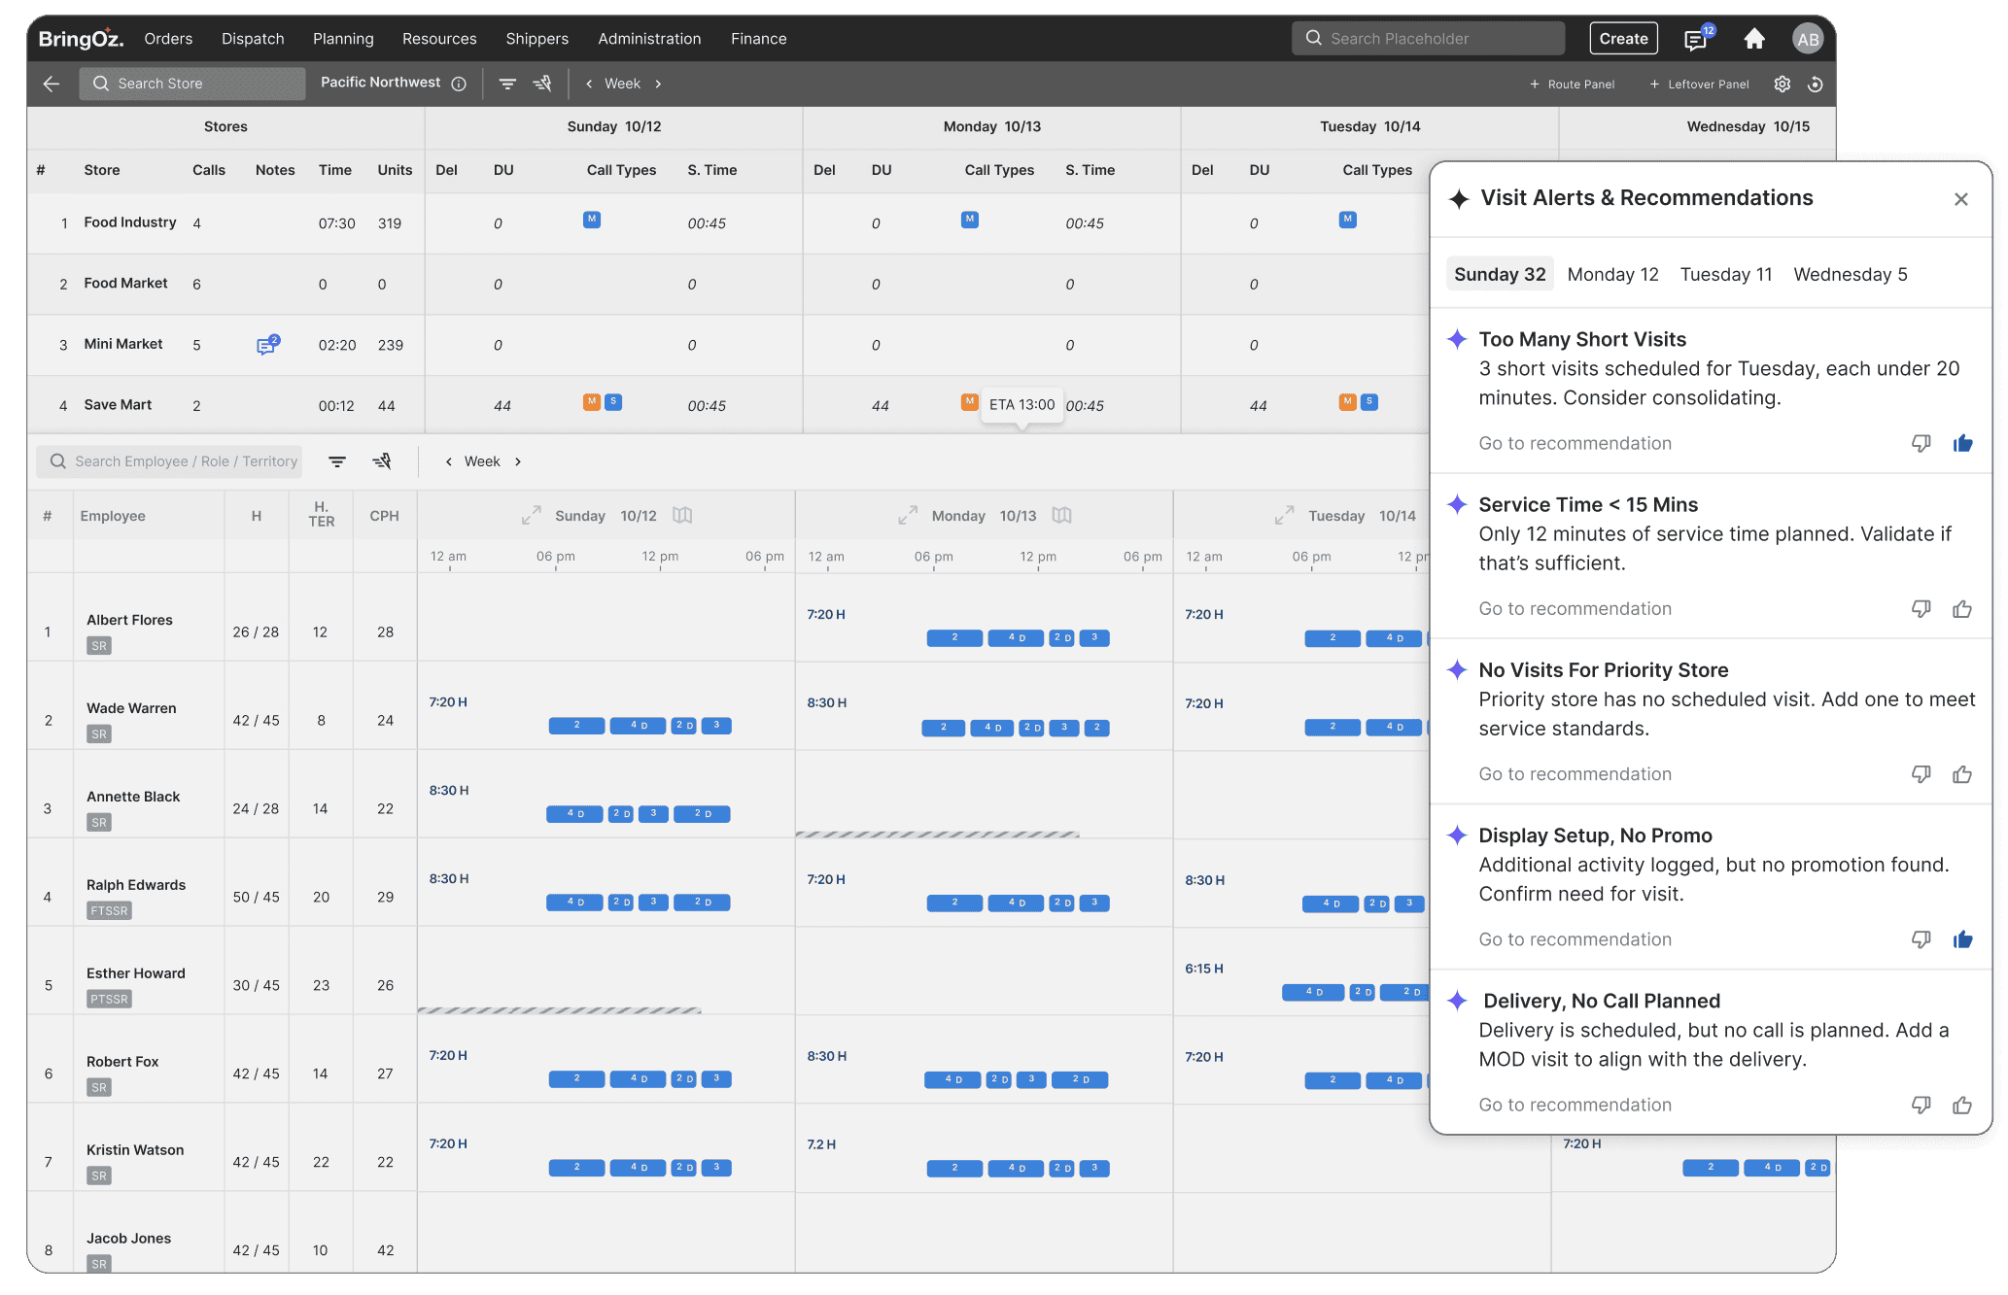
Task: Close the Visit Alerts & Recommendations panel
Action: coord(1961,199)
